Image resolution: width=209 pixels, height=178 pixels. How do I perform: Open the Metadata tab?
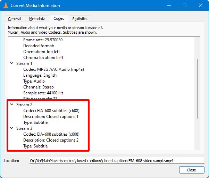click(37, 19)
